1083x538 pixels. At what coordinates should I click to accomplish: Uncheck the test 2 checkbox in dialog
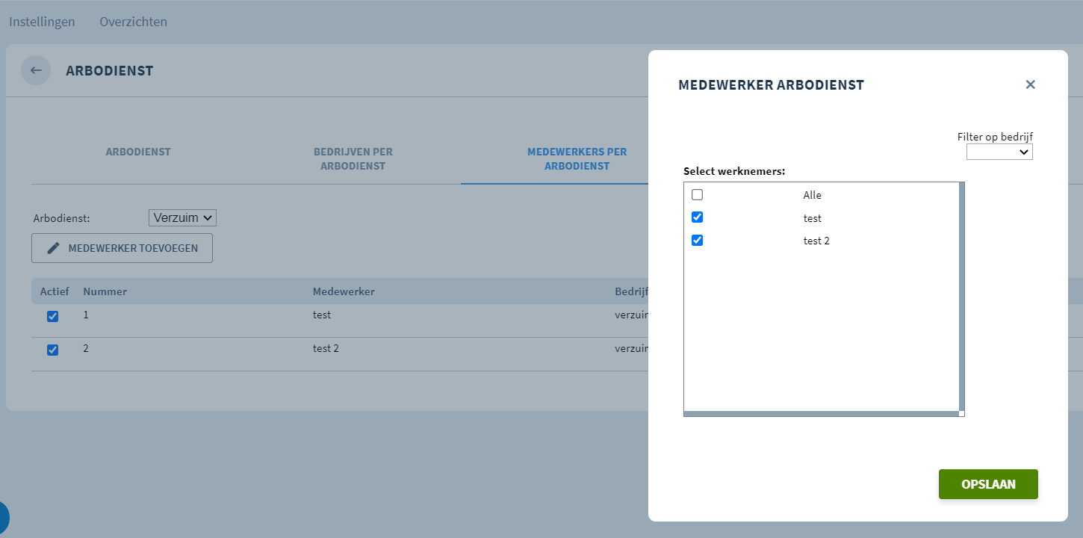pyautogui.click(x=697, y=241)
